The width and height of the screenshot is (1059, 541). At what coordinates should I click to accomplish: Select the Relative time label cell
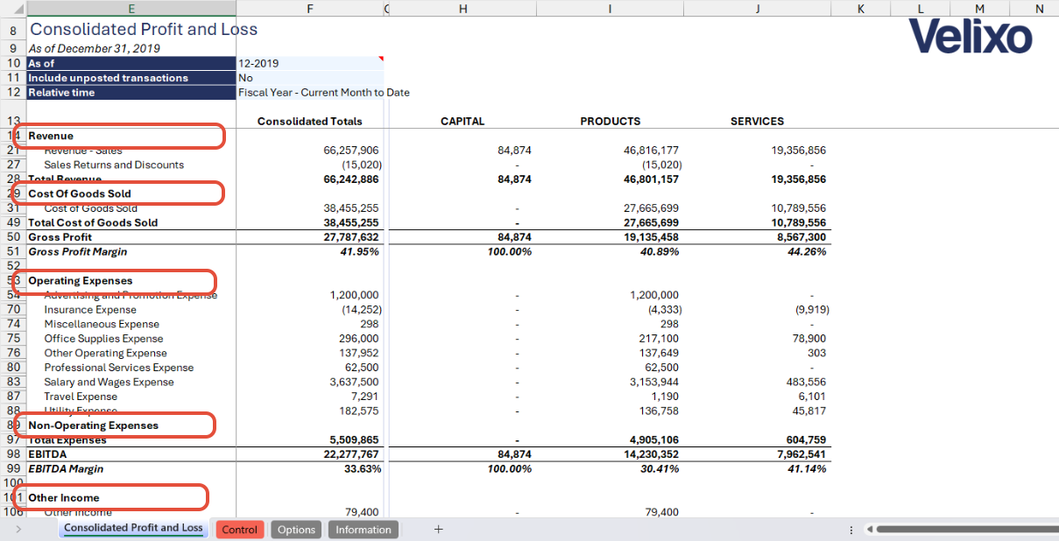(131, 92)
